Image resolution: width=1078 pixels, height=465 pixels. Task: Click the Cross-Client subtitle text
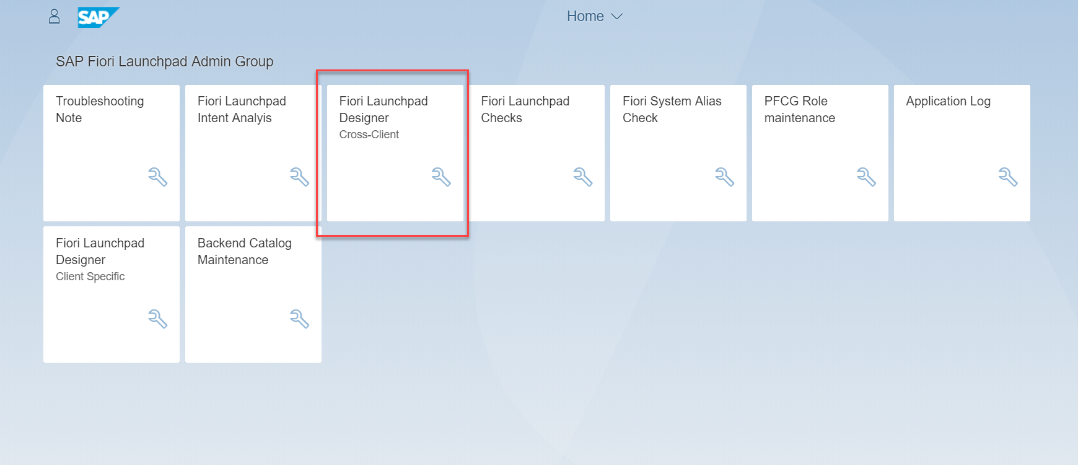pyautogui.click(x=369, y=135)
